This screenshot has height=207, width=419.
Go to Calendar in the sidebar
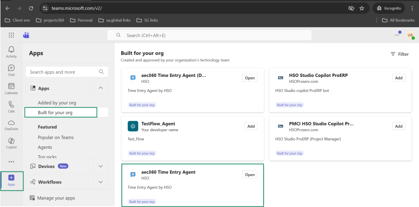pos(11,89)
